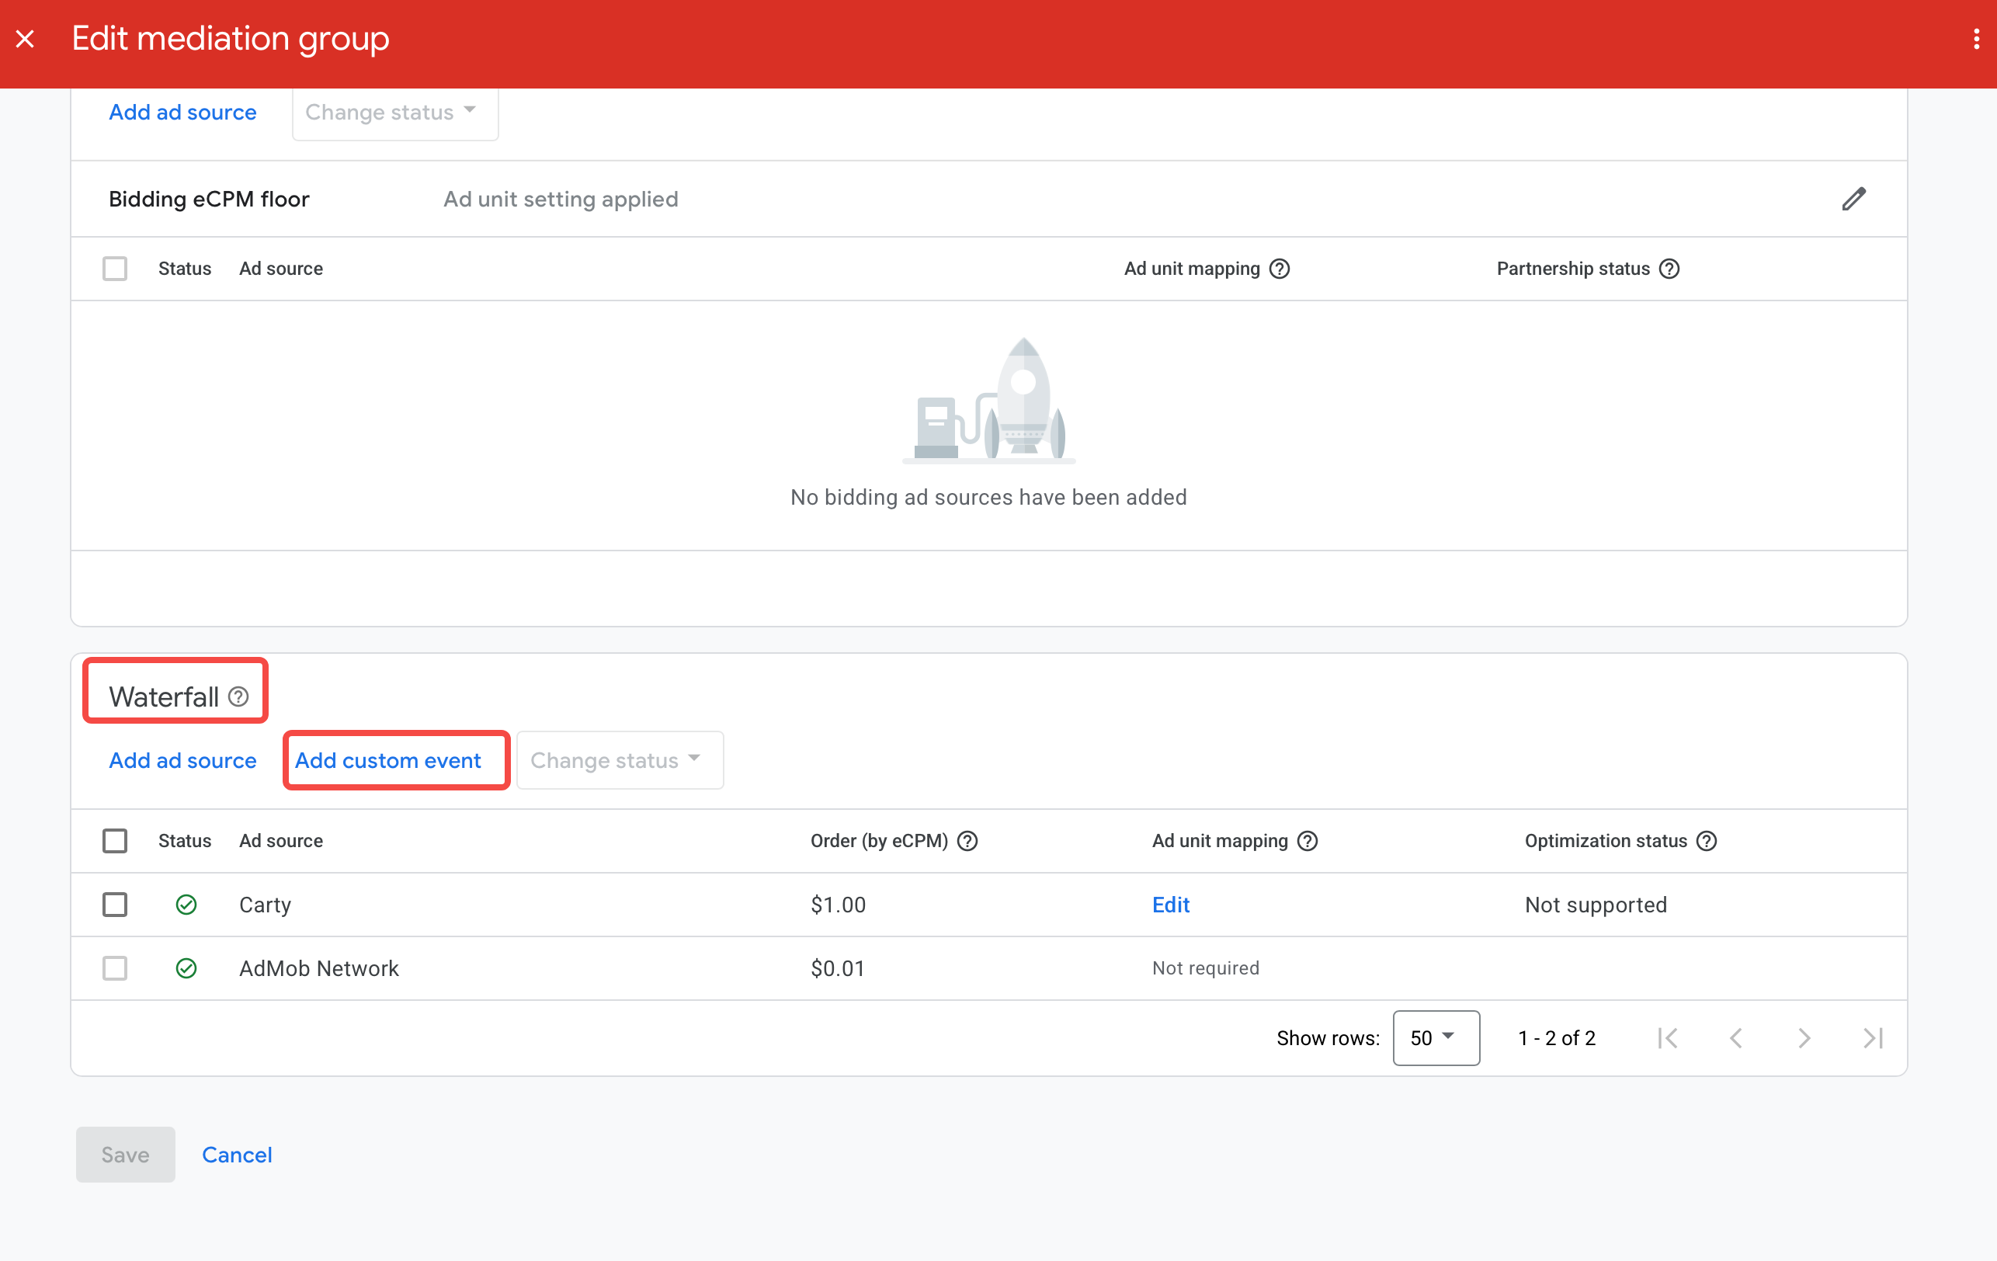Click the help icon by bidding Ad unit mapping
This screenshot has height=1261, width=1997.
[x=1280, y=269]
